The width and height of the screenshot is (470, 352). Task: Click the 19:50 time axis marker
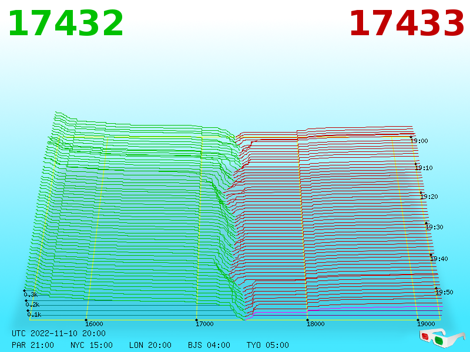point(444,292)
